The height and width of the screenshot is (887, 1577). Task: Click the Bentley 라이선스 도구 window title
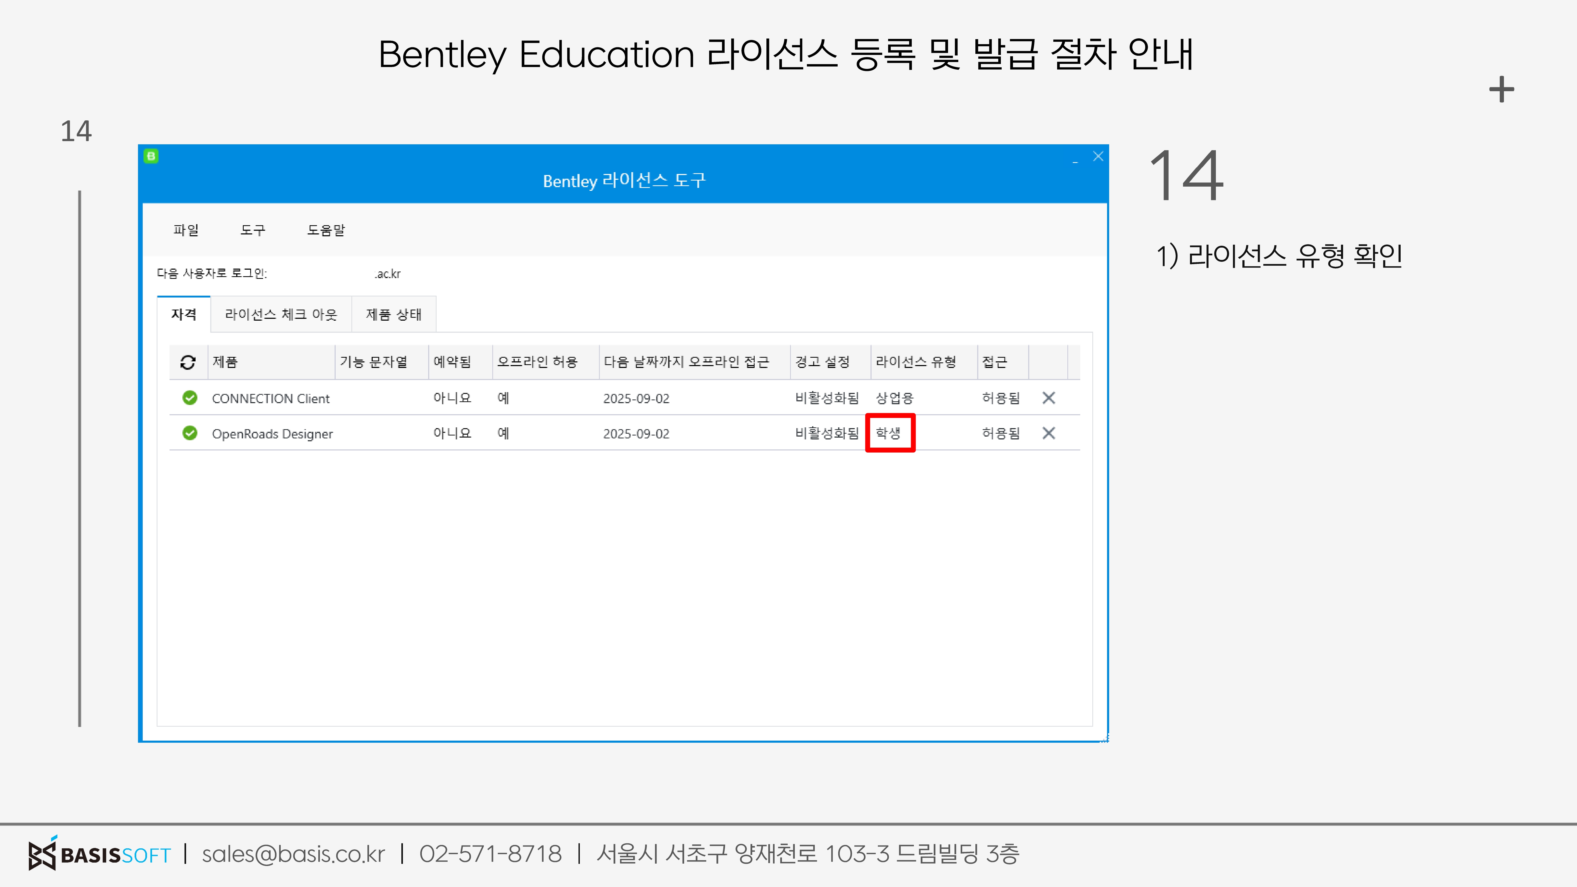pyautogui.click(x=624, y=181)
